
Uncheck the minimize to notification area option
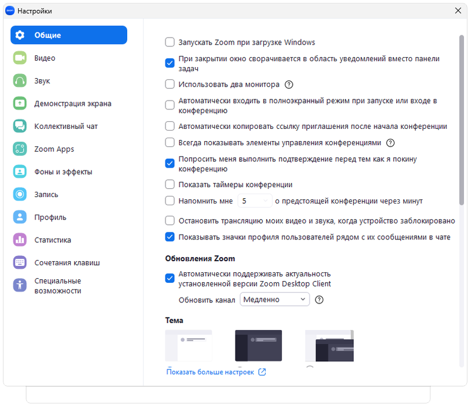click(170, 64)
